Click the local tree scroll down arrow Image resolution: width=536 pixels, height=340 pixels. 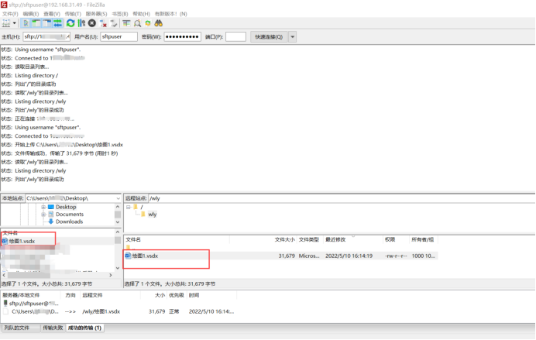[x=118, y=222]
